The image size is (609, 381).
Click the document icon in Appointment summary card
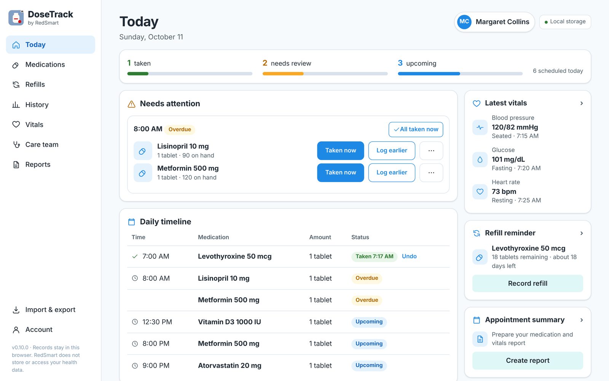(480, 339)
